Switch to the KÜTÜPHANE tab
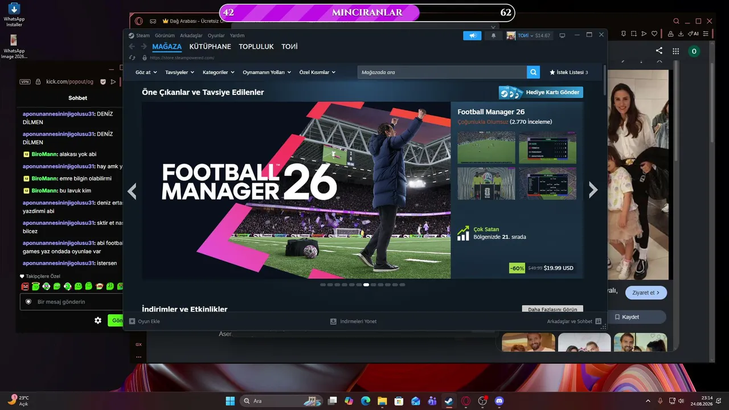 coord(210,47)
